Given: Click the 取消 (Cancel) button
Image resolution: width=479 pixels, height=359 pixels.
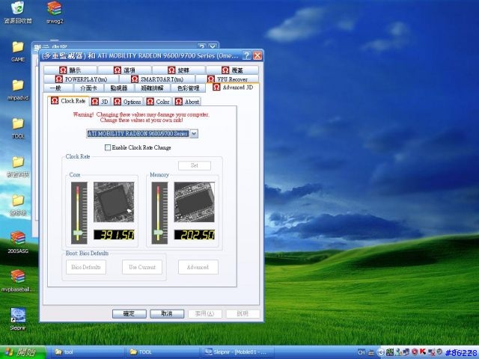Looking at the screenshot, I should click(x=167, y=314).
